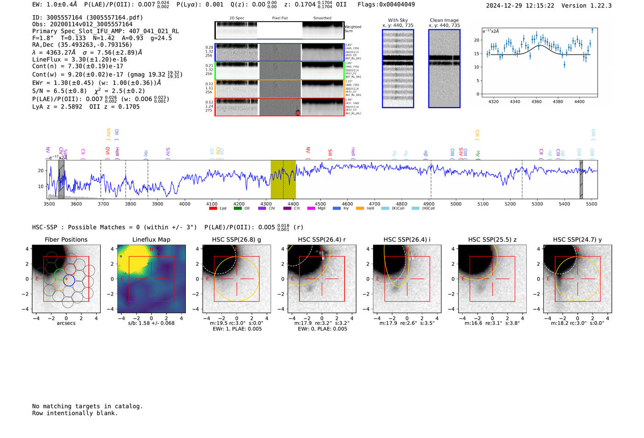Click the red Lyα legend swatch

[x=213, y=208]
